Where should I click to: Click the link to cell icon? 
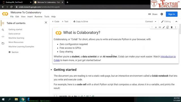160,27
